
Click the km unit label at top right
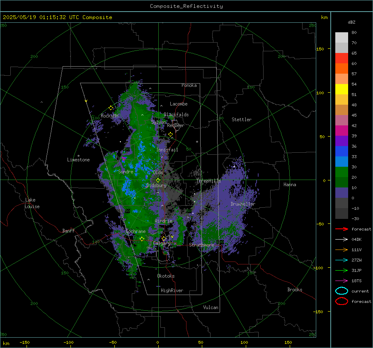(324, 17)
